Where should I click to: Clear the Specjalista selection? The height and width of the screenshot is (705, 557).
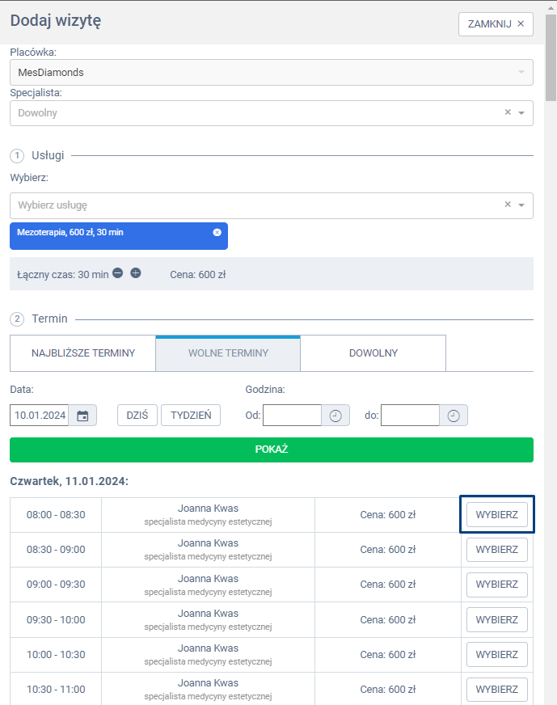click(508, 112)
